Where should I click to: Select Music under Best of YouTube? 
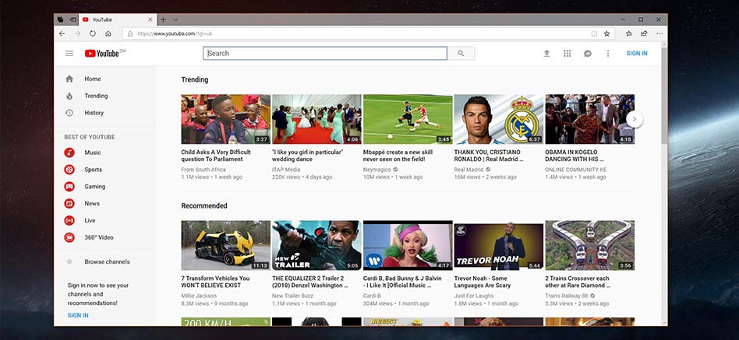(x=104, y=152)
